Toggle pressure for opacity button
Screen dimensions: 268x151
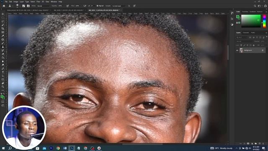coord(67,6)
